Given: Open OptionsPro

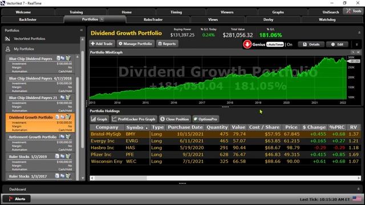Looking at the screenshot, I should coord(205,119).
